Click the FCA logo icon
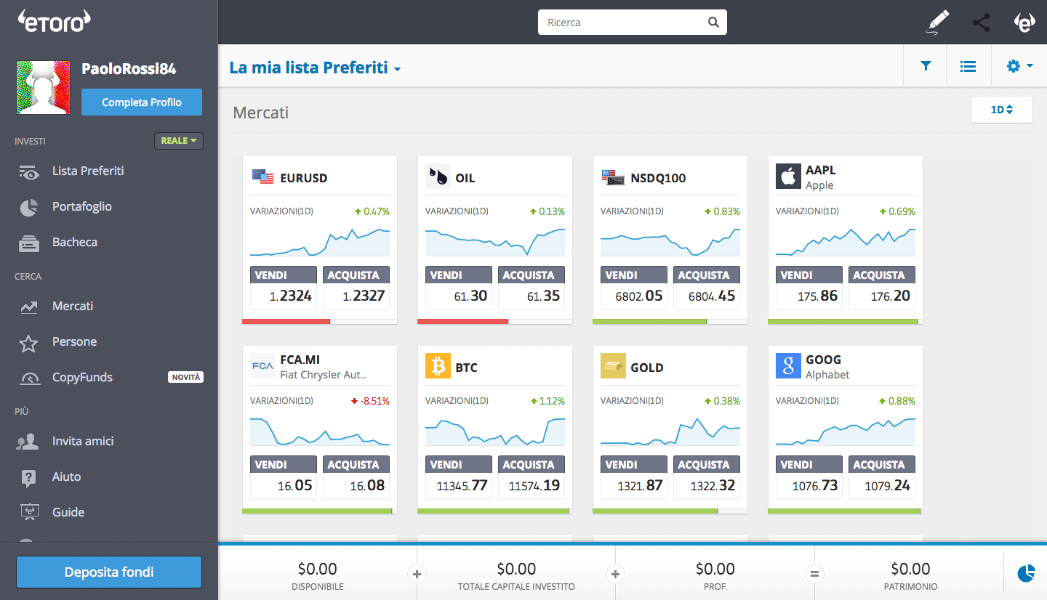 [x=262, y=366]
